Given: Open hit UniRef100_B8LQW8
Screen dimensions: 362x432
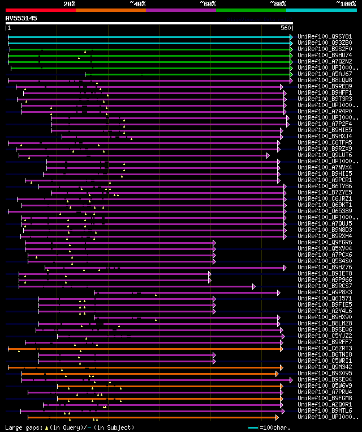Looking at the screenshot, I should [325, 80].
